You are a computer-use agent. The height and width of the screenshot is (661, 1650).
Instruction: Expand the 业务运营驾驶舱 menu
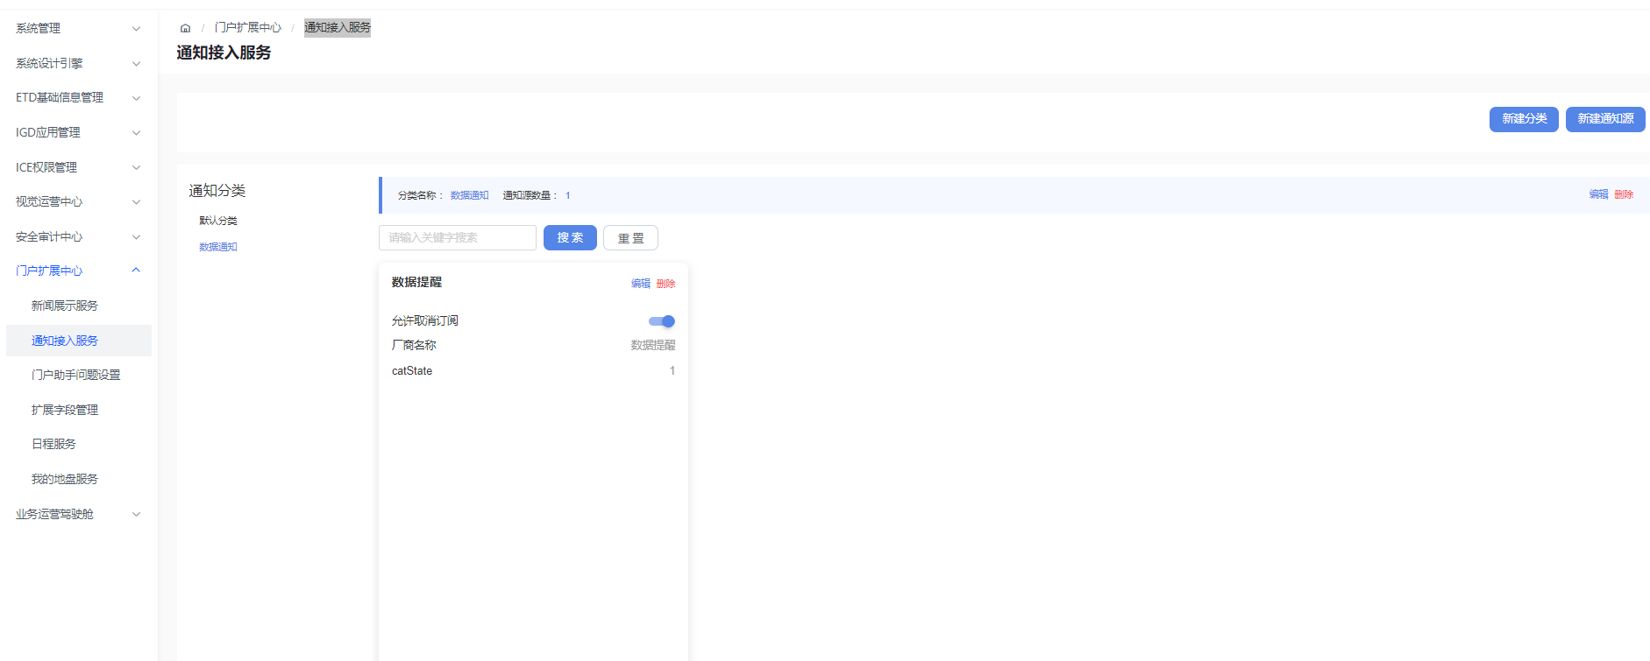[x=77, y=514]
